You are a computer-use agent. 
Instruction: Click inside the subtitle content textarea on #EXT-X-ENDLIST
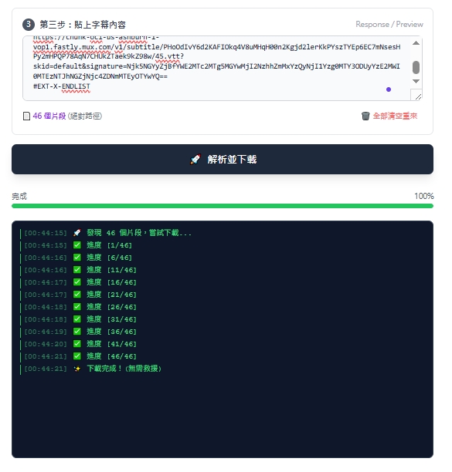62,86
